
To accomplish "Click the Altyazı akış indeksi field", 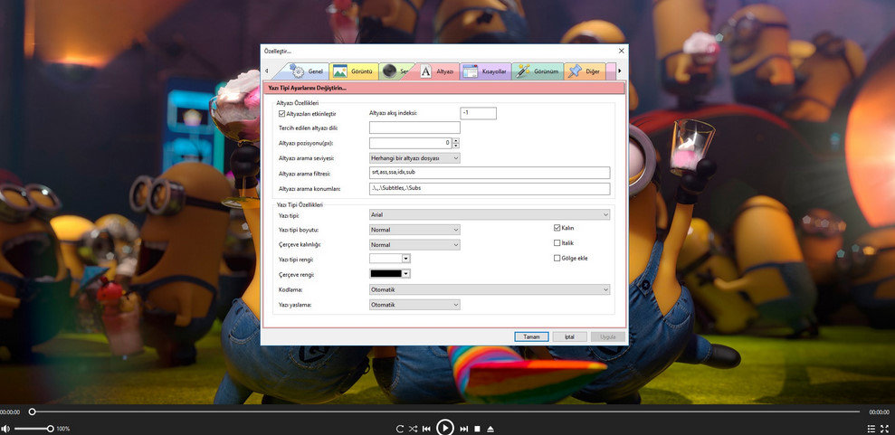I will pos(479,113).
